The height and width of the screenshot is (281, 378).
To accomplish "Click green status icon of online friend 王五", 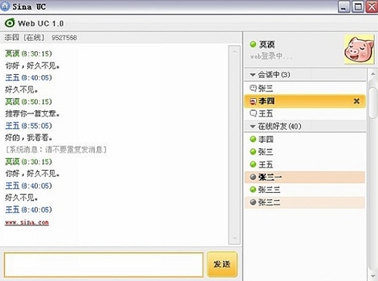I will coord(253,164).
